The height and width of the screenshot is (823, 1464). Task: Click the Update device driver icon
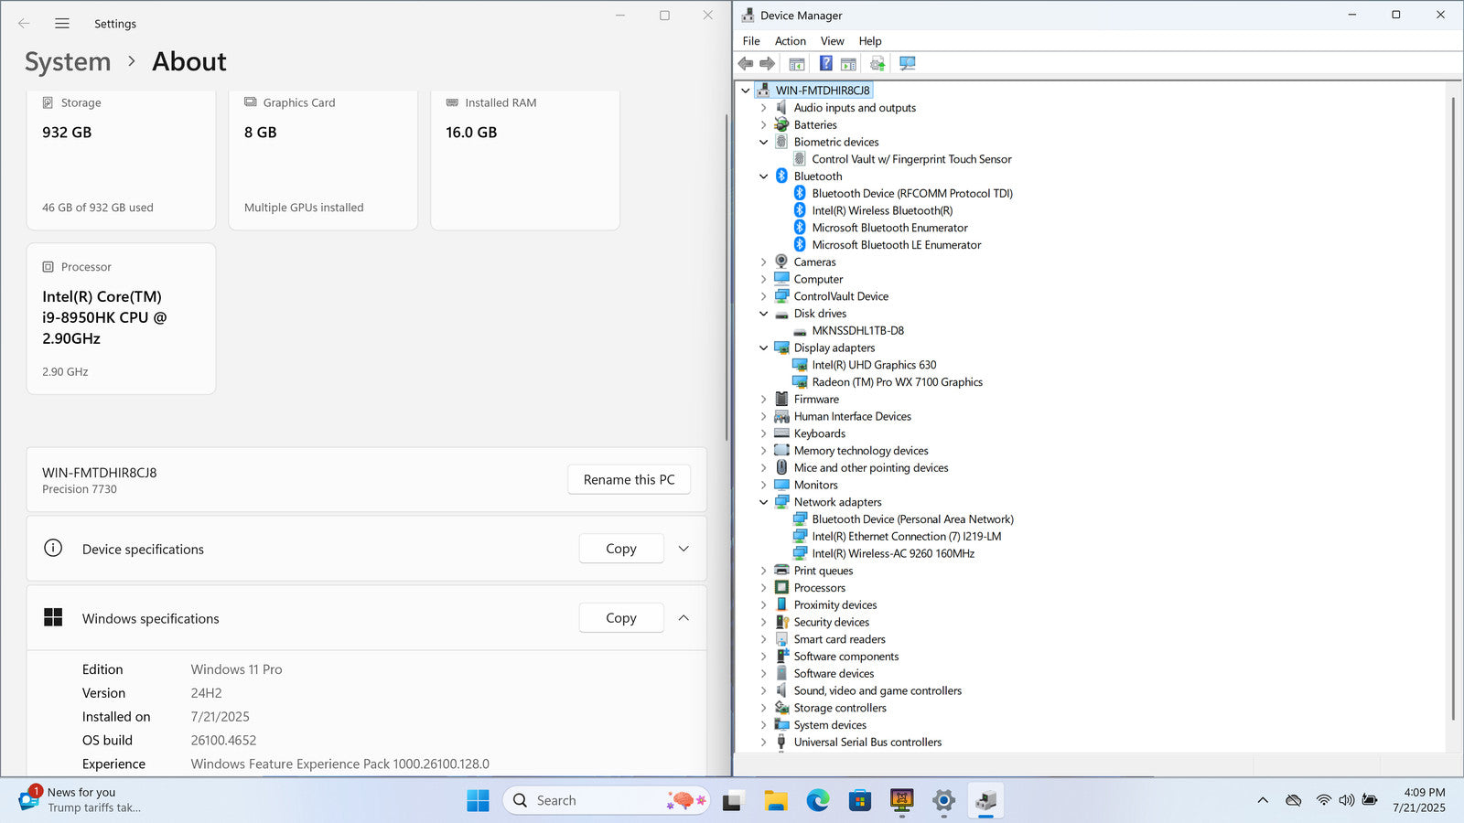(877, 64)
